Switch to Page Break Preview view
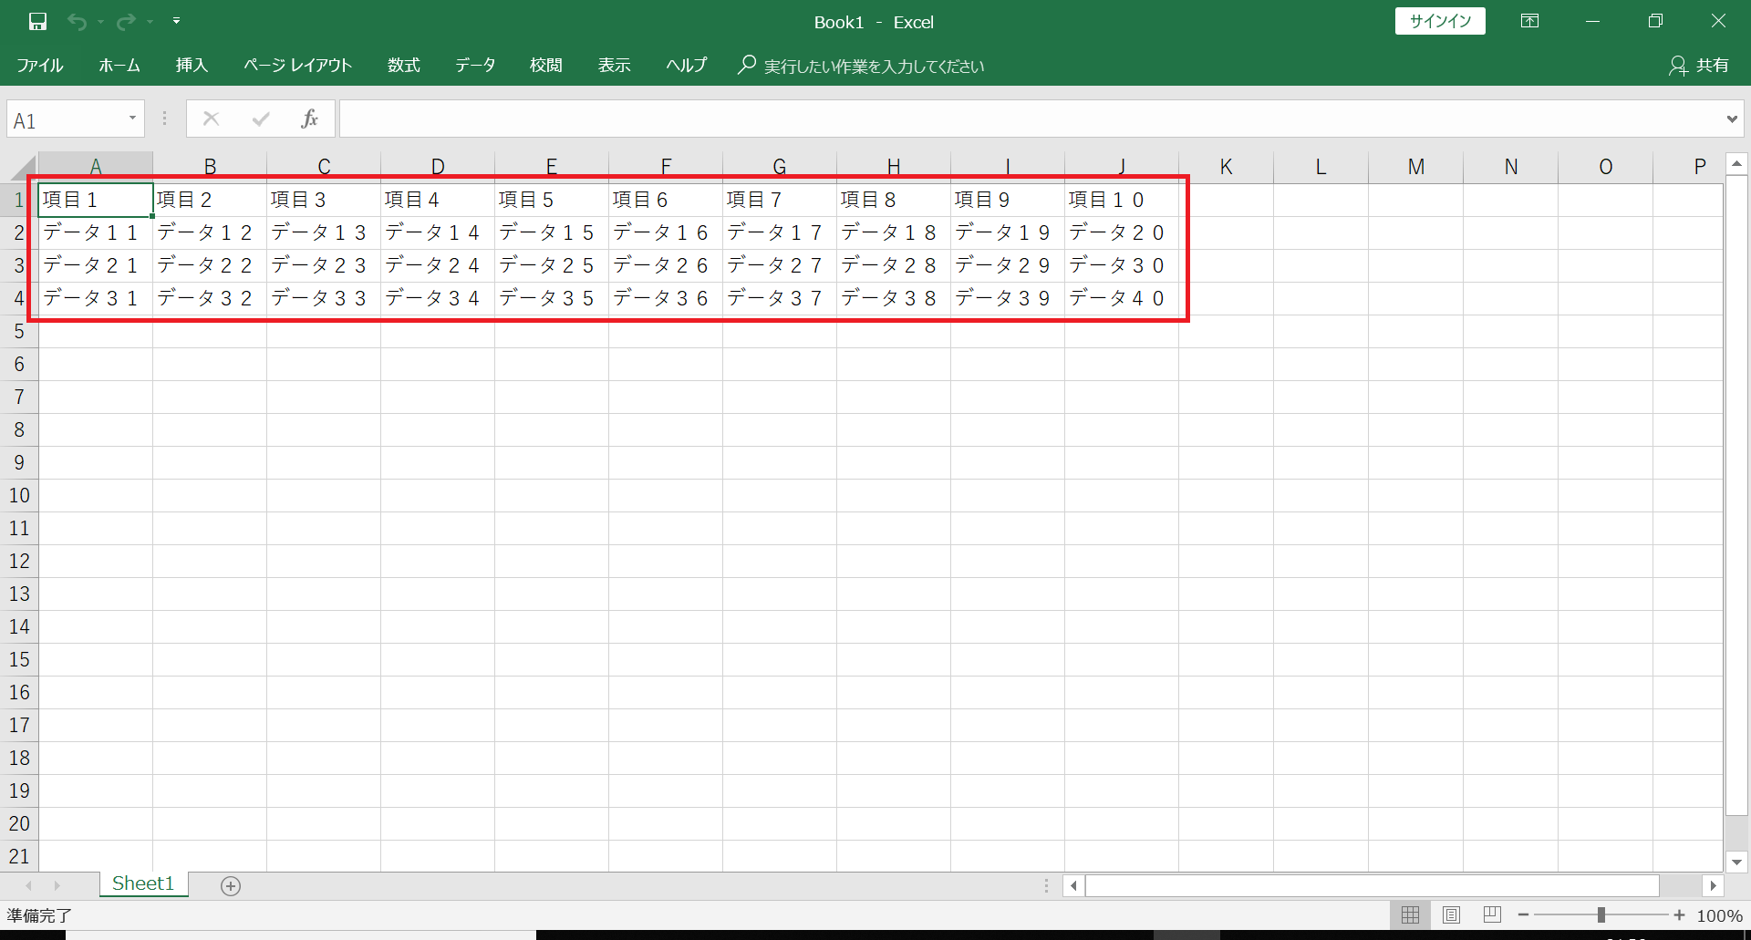1751x940 pixels. pos(1492,914)
